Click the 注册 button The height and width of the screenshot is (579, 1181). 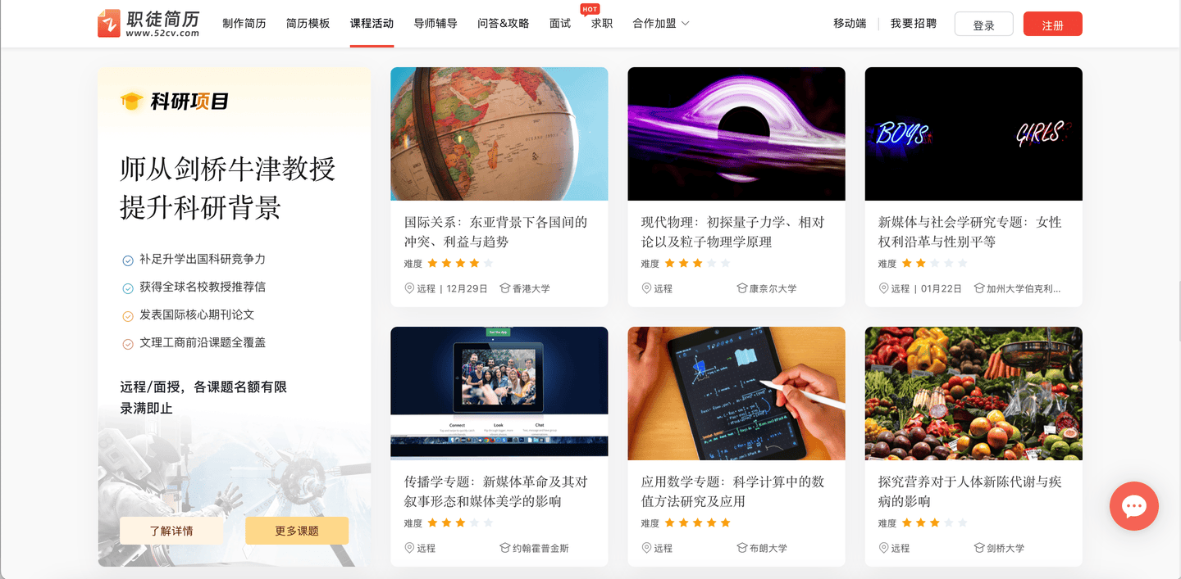(x=1053, y=25)
